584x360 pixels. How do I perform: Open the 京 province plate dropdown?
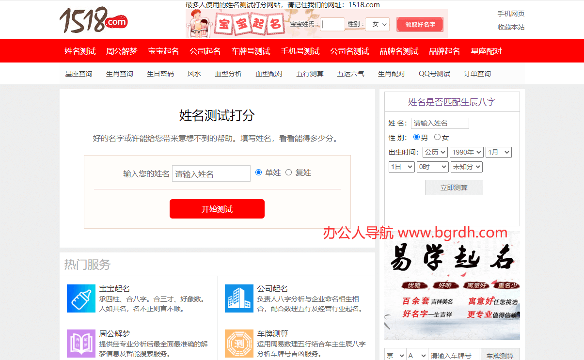395,355
